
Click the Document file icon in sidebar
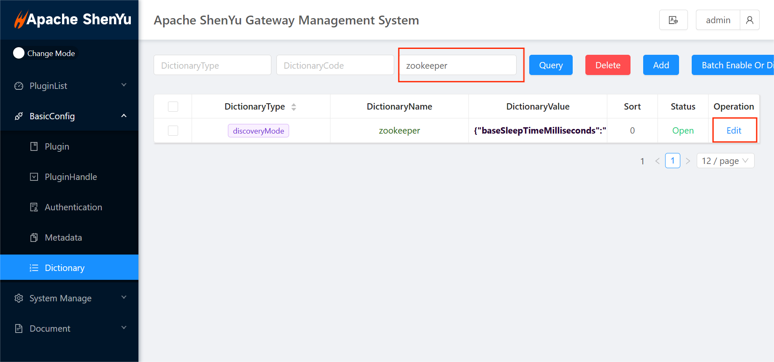tap(19, 329)
